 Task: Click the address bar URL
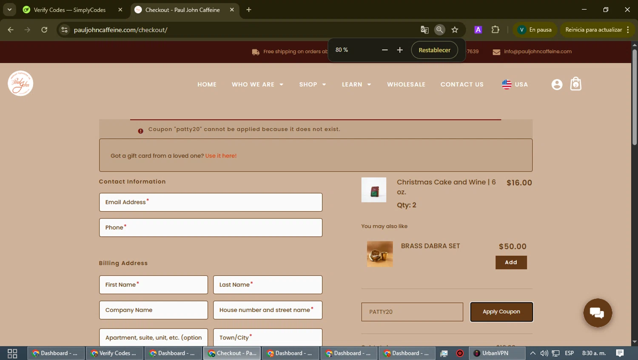point(121,30)
